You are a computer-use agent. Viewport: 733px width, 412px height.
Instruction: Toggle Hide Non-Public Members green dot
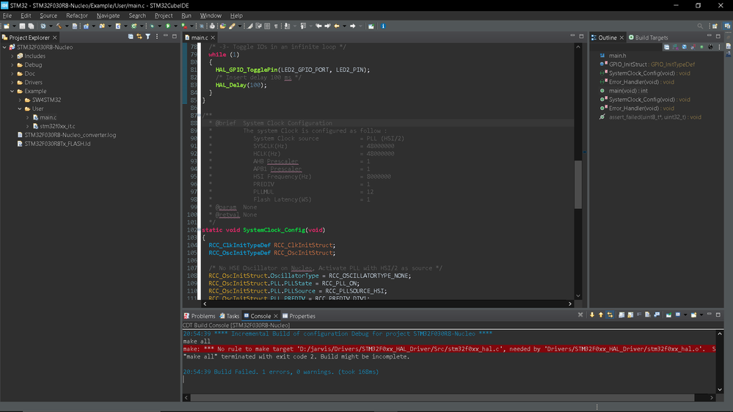[701, 47]
